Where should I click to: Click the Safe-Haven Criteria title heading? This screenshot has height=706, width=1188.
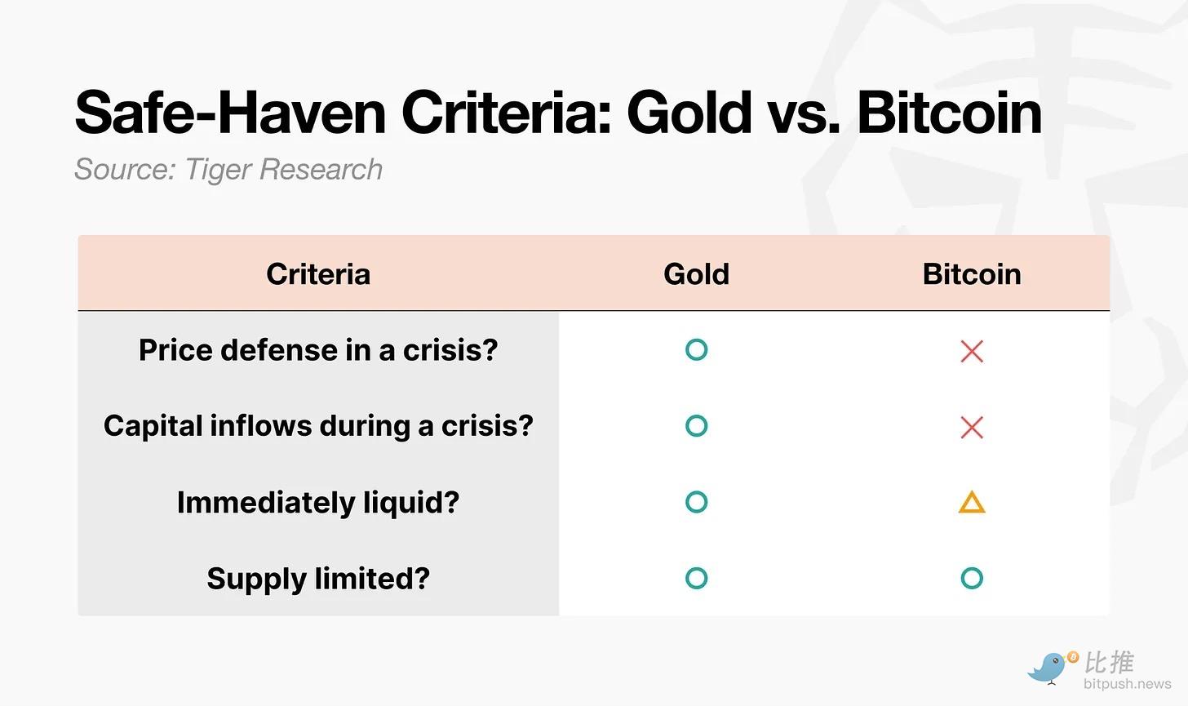(558, 113)
